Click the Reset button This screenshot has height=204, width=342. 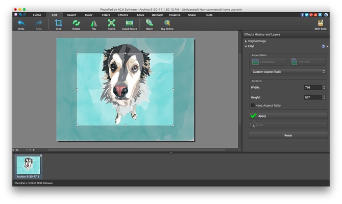pyautogui.click(x=288, y=135)
